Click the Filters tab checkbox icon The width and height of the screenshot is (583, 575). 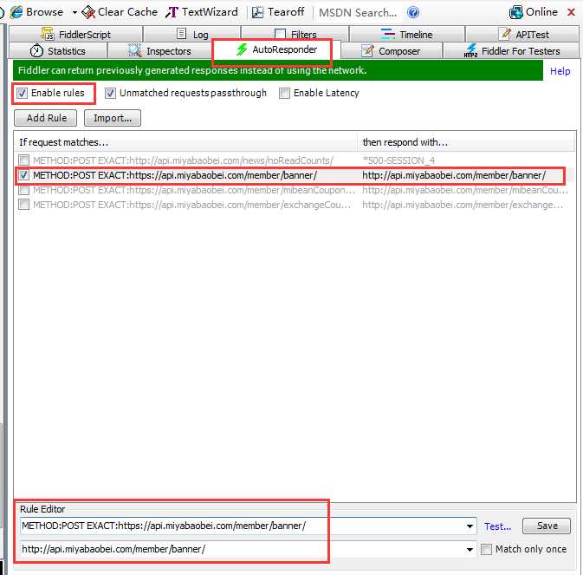point(280,34)
